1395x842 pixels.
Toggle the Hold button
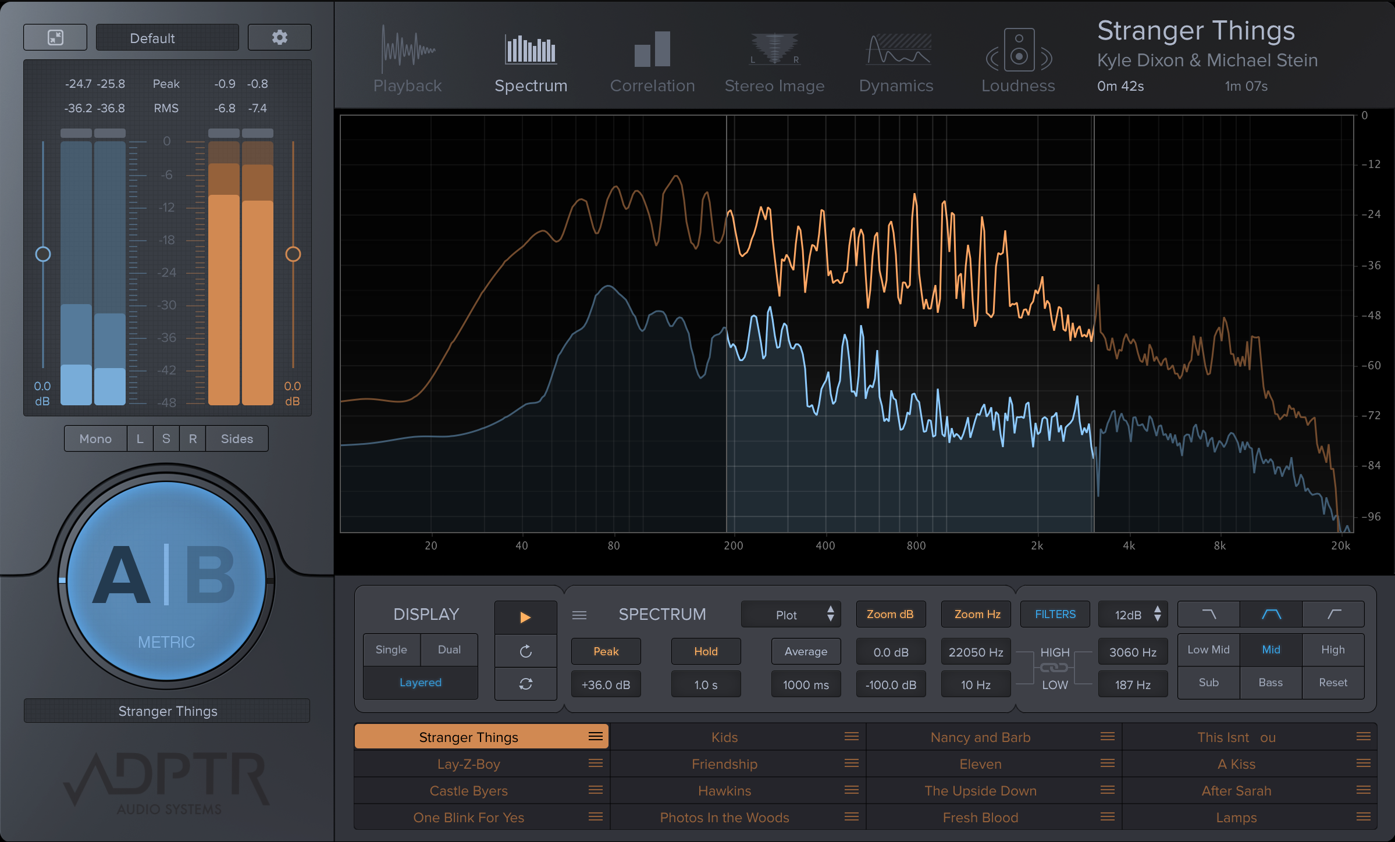(x=706, y=651)
